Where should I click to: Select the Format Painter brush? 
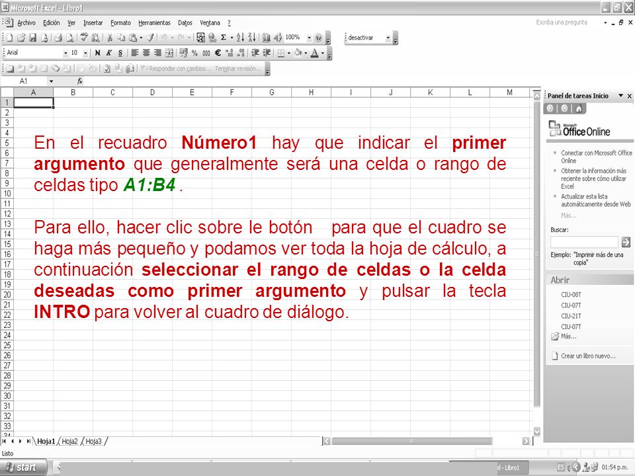tap(150, 38)
